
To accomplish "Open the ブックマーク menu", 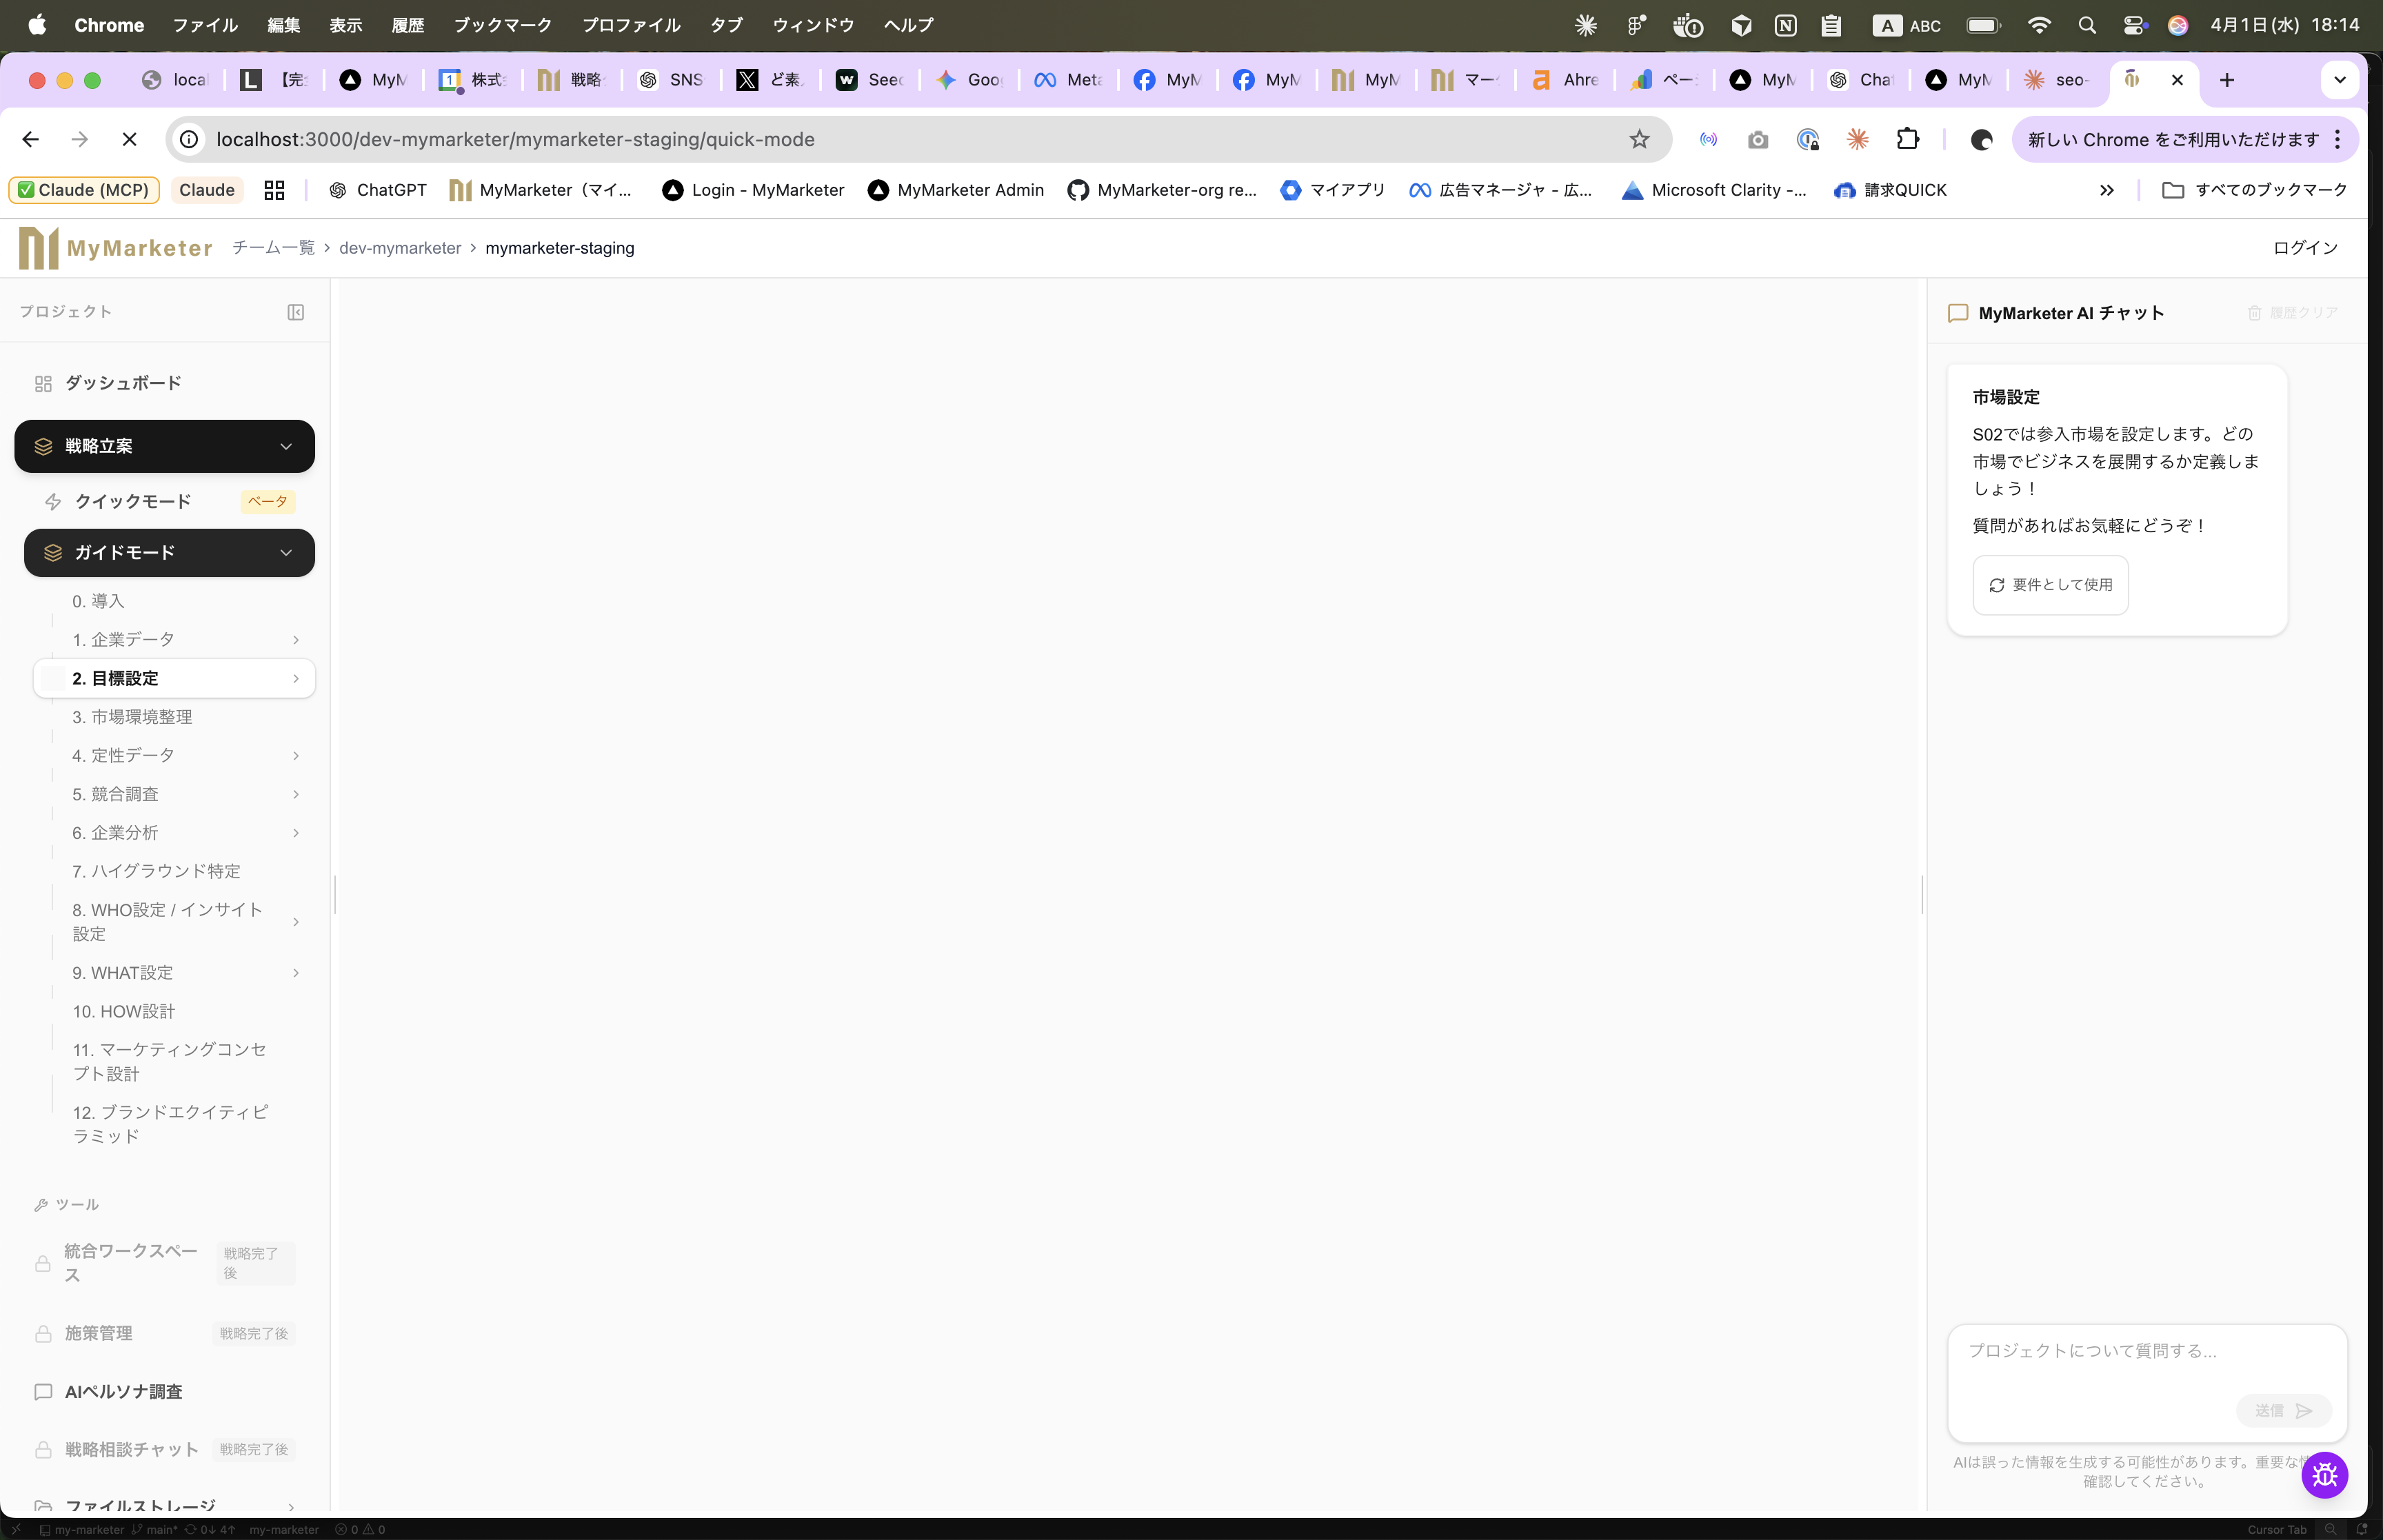I will [503, 25].
